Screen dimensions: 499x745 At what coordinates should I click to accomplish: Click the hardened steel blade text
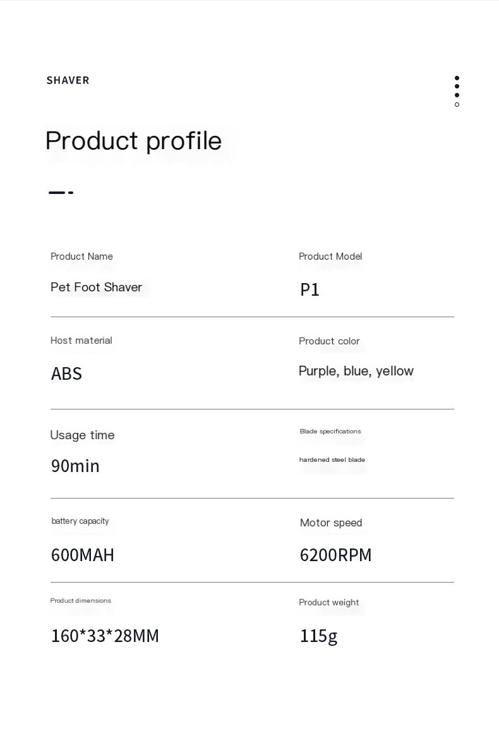coord(332,459)
